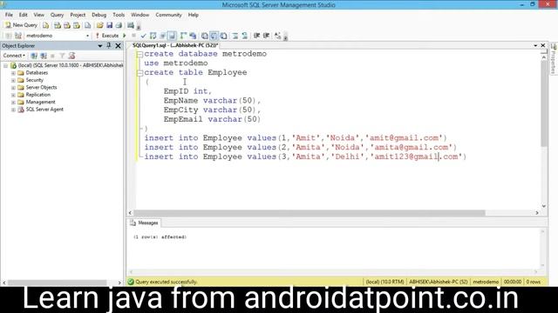
Task: Start debugging with the green arrow
Action: 124,36
